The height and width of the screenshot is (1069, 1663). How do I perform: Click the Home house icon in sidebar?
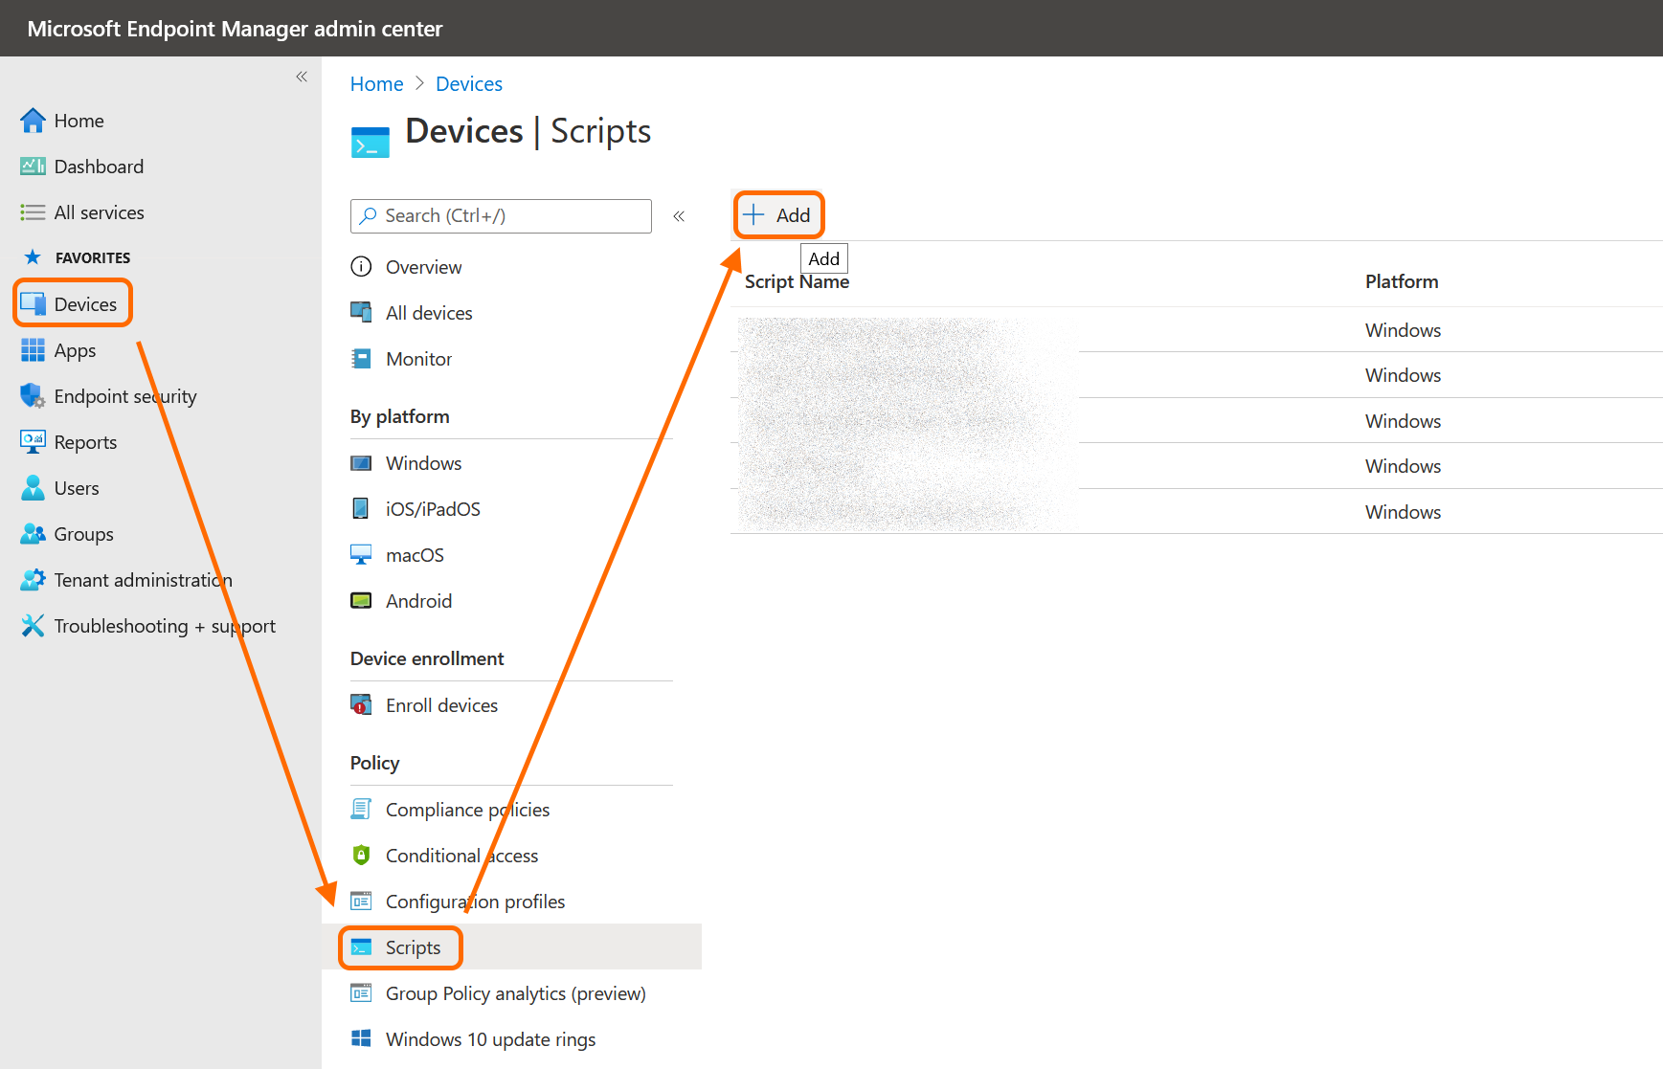33,121
